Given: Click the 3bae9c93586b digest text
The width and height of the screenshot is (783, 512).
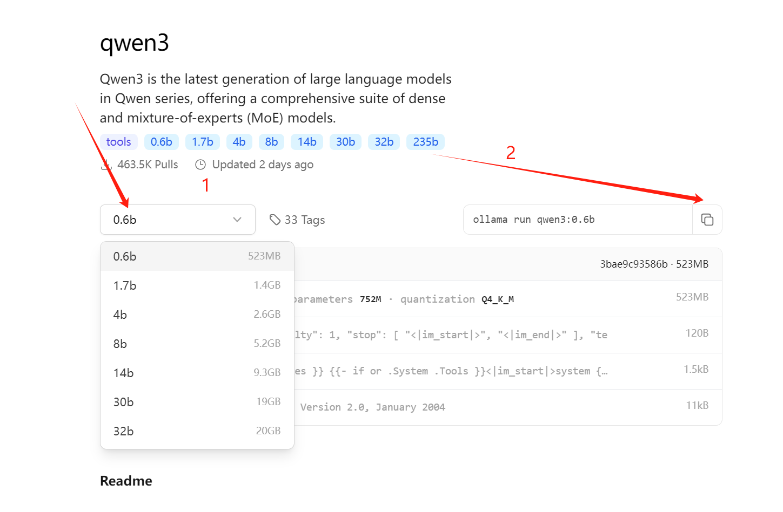Looking at the screenshot, I should point(634,264).
